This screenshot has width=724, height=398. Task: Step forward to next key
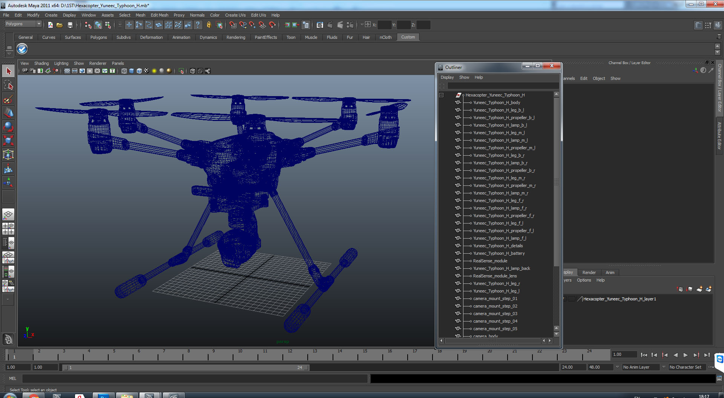coord(696,355)
